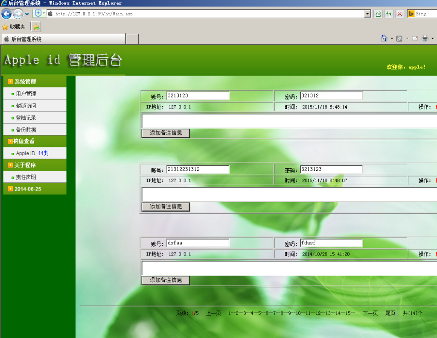Click the Apple favicon in address bar
437x338 pixels.
tap(50, 14)
